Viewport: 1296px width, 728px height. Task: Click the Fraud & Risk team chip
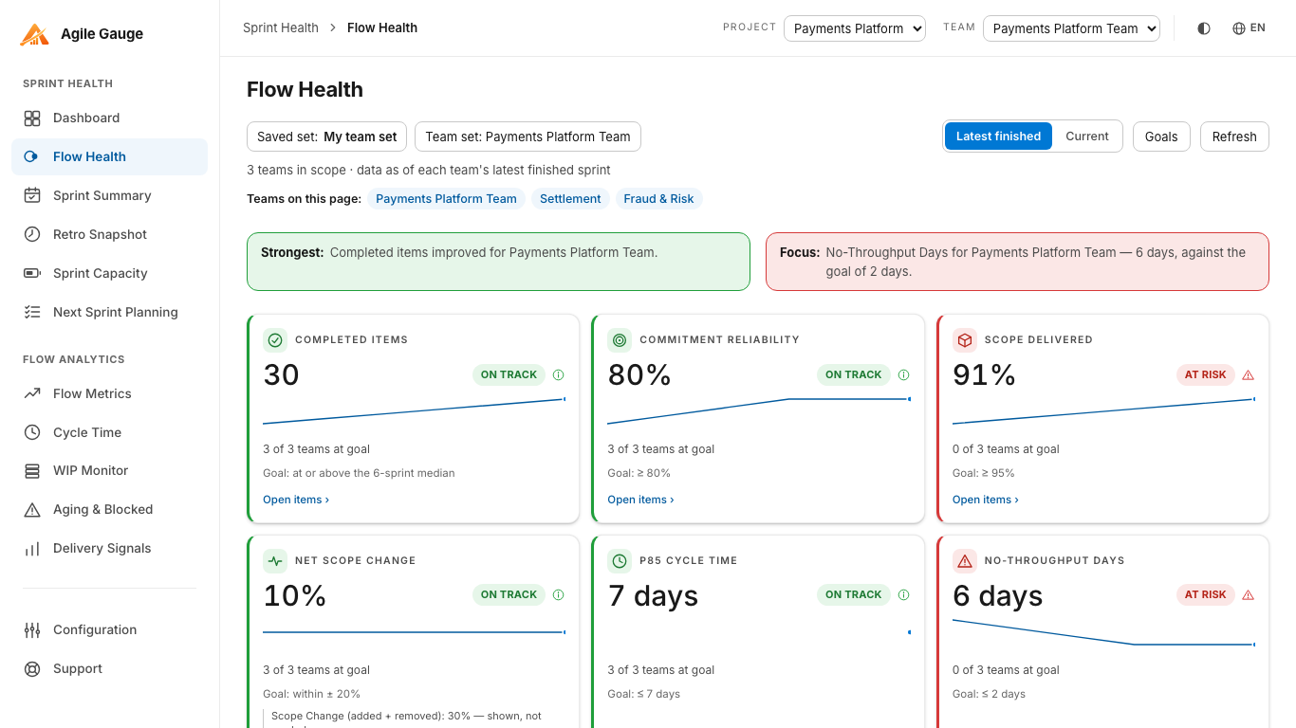(x=658, y=199)
